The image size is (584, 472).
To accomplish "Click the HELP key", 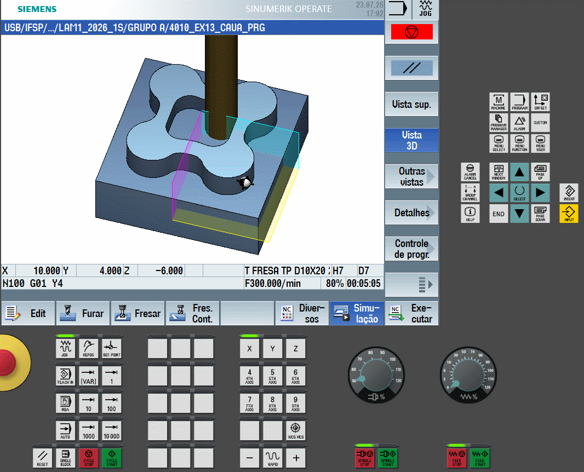I will point(470,214).
